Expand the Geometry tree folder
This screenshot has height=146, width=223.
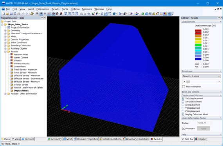(x=5, y=30)
